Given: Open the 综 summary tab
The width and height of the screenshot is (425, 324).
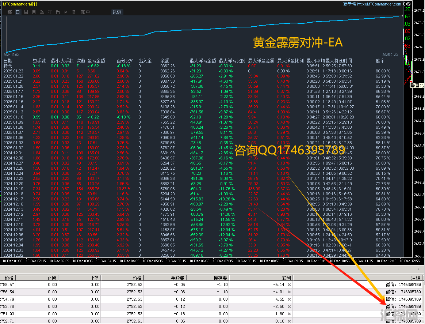Looking at the screenshot, I should [10, 12].
